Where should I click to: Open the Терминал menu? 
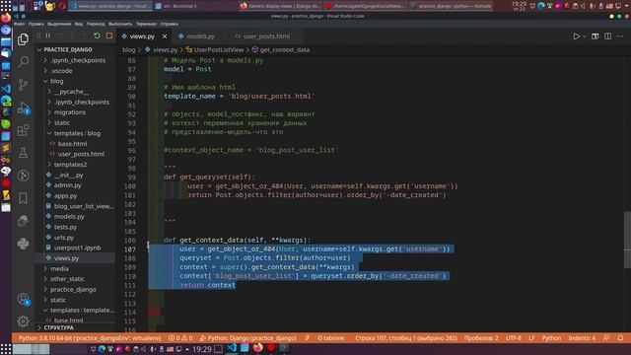tap(146, 24)
